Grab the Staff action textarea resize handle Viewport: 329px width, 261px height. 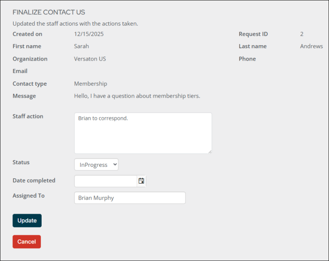209,151
